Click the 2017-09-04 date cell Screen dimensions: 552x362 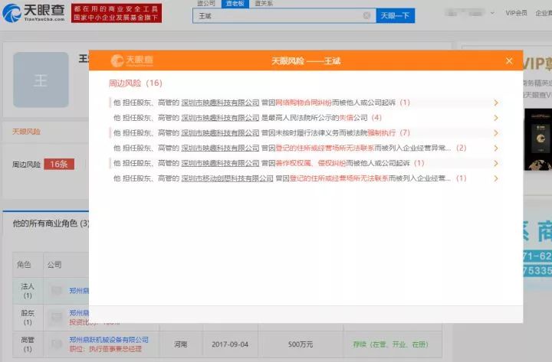[230, 344]
